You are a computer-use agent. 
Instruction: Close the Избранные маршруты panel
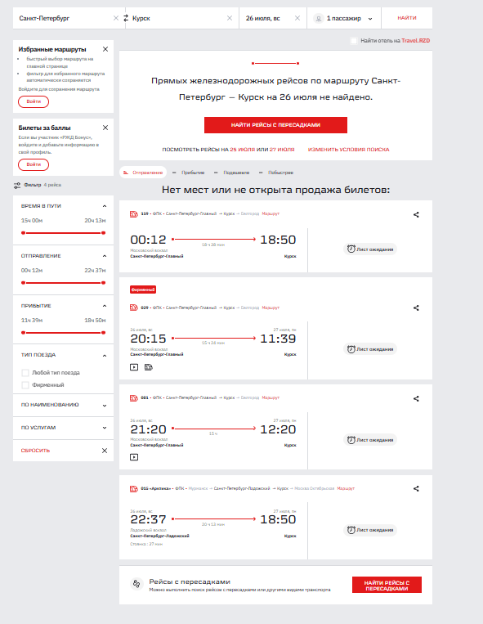point(105,49)
